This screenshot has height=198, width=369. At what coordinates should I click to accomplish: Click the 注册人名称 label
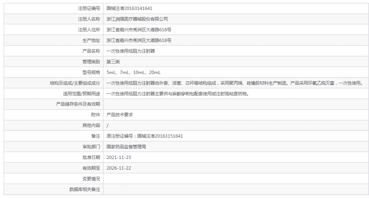click(x=89, y=19)
